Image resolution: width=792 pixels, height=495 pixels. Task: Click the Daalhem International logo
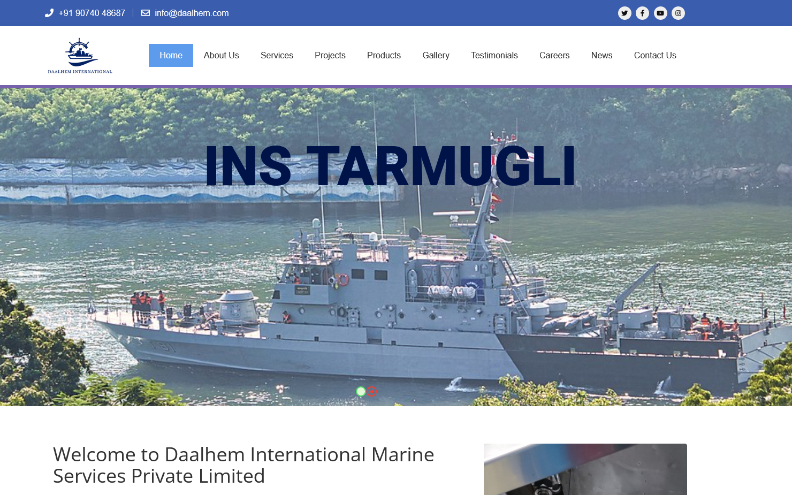point(80,56)
